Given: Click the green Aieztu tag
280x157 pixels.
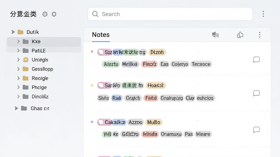Looking at the screenshot, I should point(111,64).
